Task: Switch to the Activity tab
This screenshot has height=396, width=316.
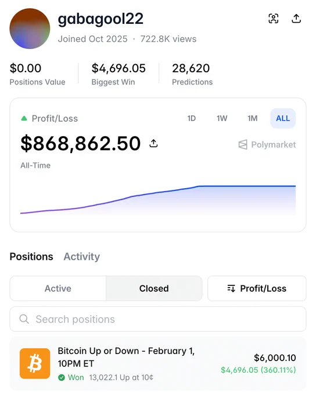Action: coord(82,257)
